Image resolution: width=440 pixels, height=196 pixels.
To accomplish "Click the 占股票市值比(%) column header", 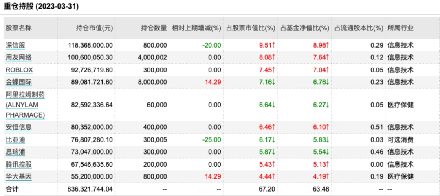I will pos(250,28).
